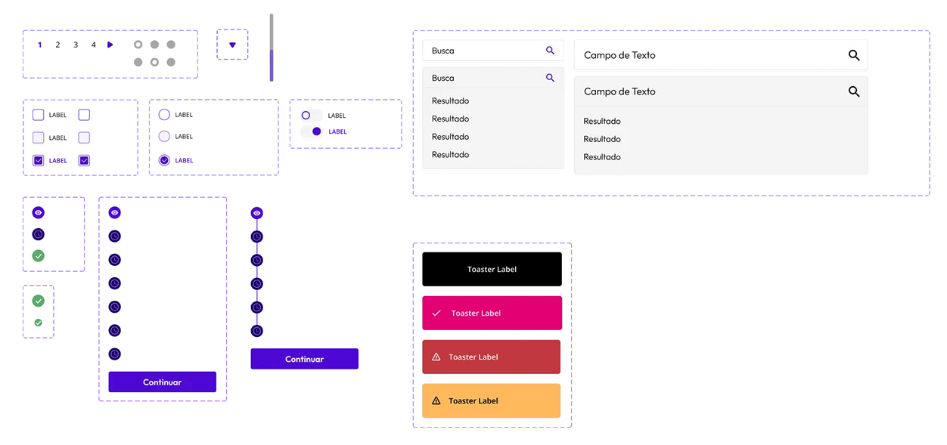Click the larger green check in the two-check box

coord(39,301)
